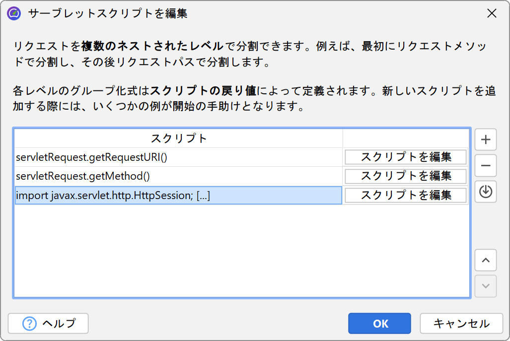Confirm the dialog with OK
The width and height of the screenshot is (510, 341).
379,324
